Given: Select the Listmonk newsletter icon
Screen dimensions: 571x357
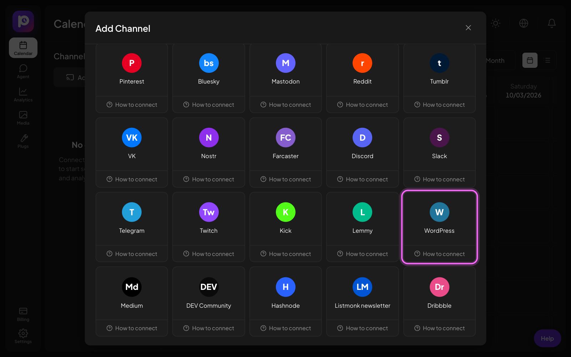Looking at the screenshot, I should coord(362,287).
